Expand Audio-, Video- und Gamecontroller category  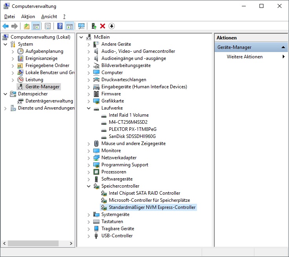88,52
